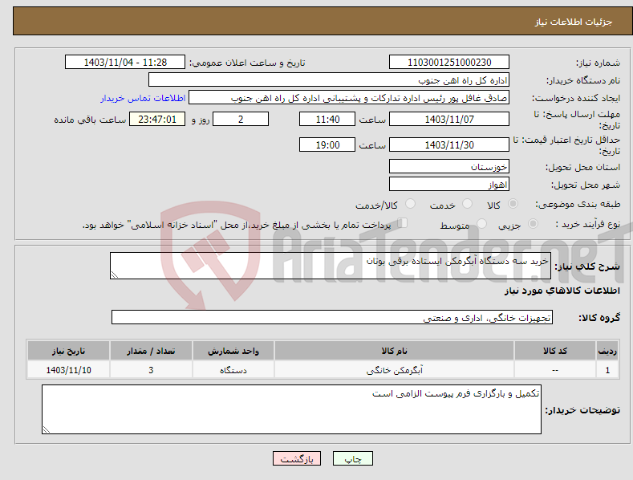Click the جزئیات اطلاعات نیاز page header
The image size is (633, 480).
pyautogui.click(x=574, y=22)
